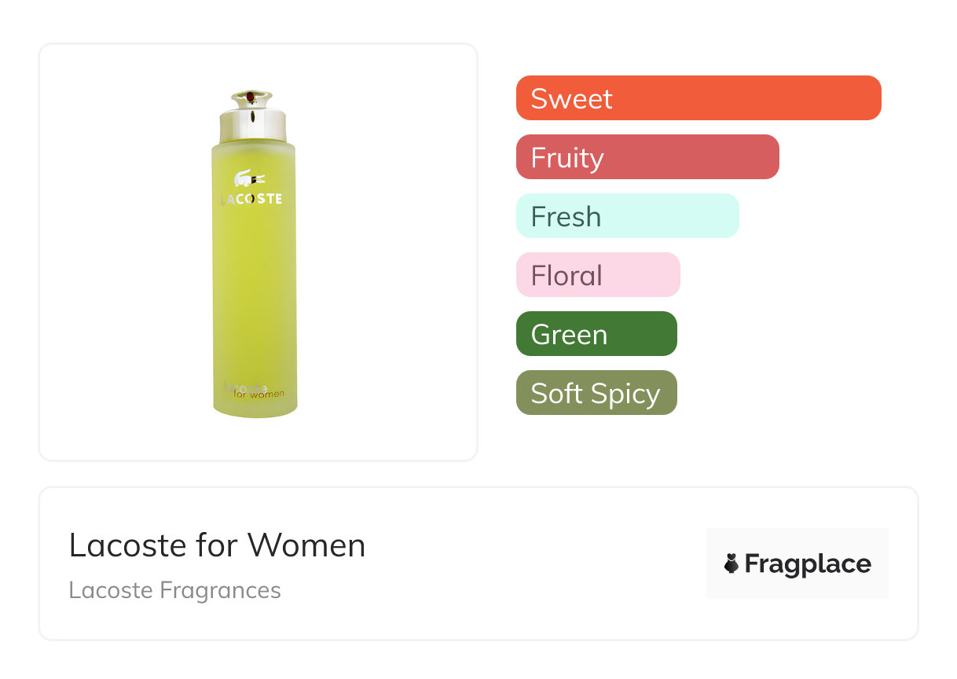Select the pink Floral accord bar
The height and width of the screenshot is (679, 957).
tap(597, 275)
